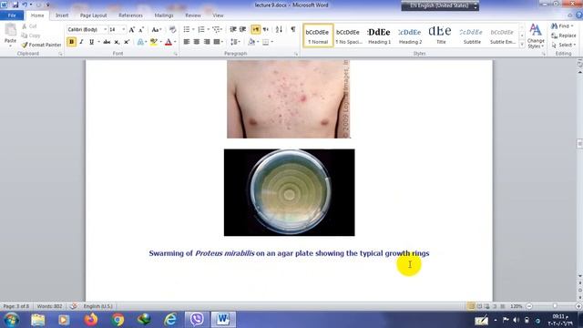This screenshot has height=328, width=583.
Task: Apply the Normal style
Action: [318, 36]
